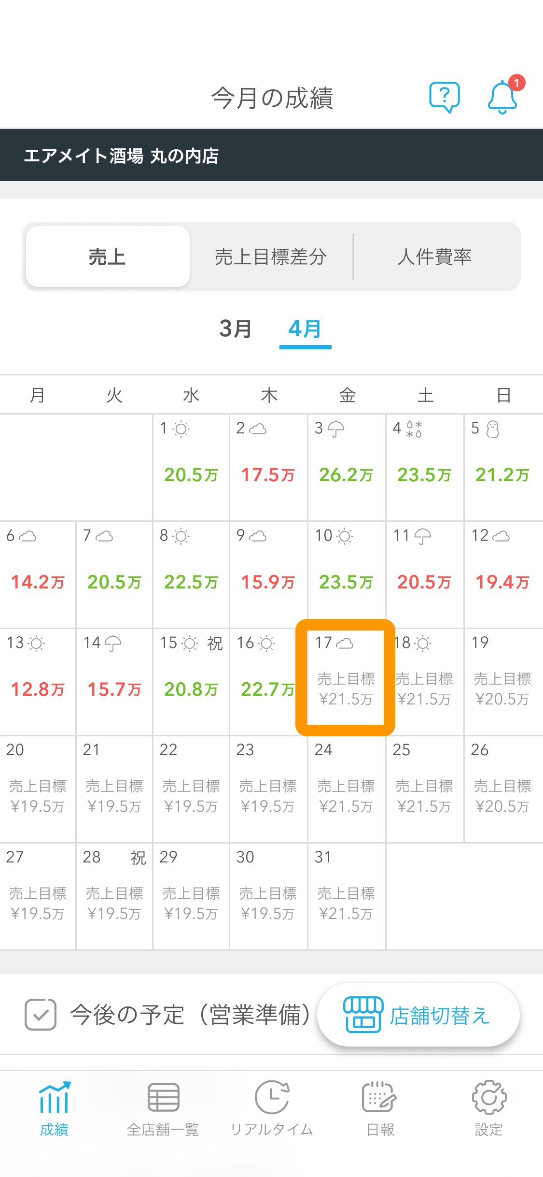Tap umbrella icon on April 14
Screen dimensions: 543x1177
[113, 644]
